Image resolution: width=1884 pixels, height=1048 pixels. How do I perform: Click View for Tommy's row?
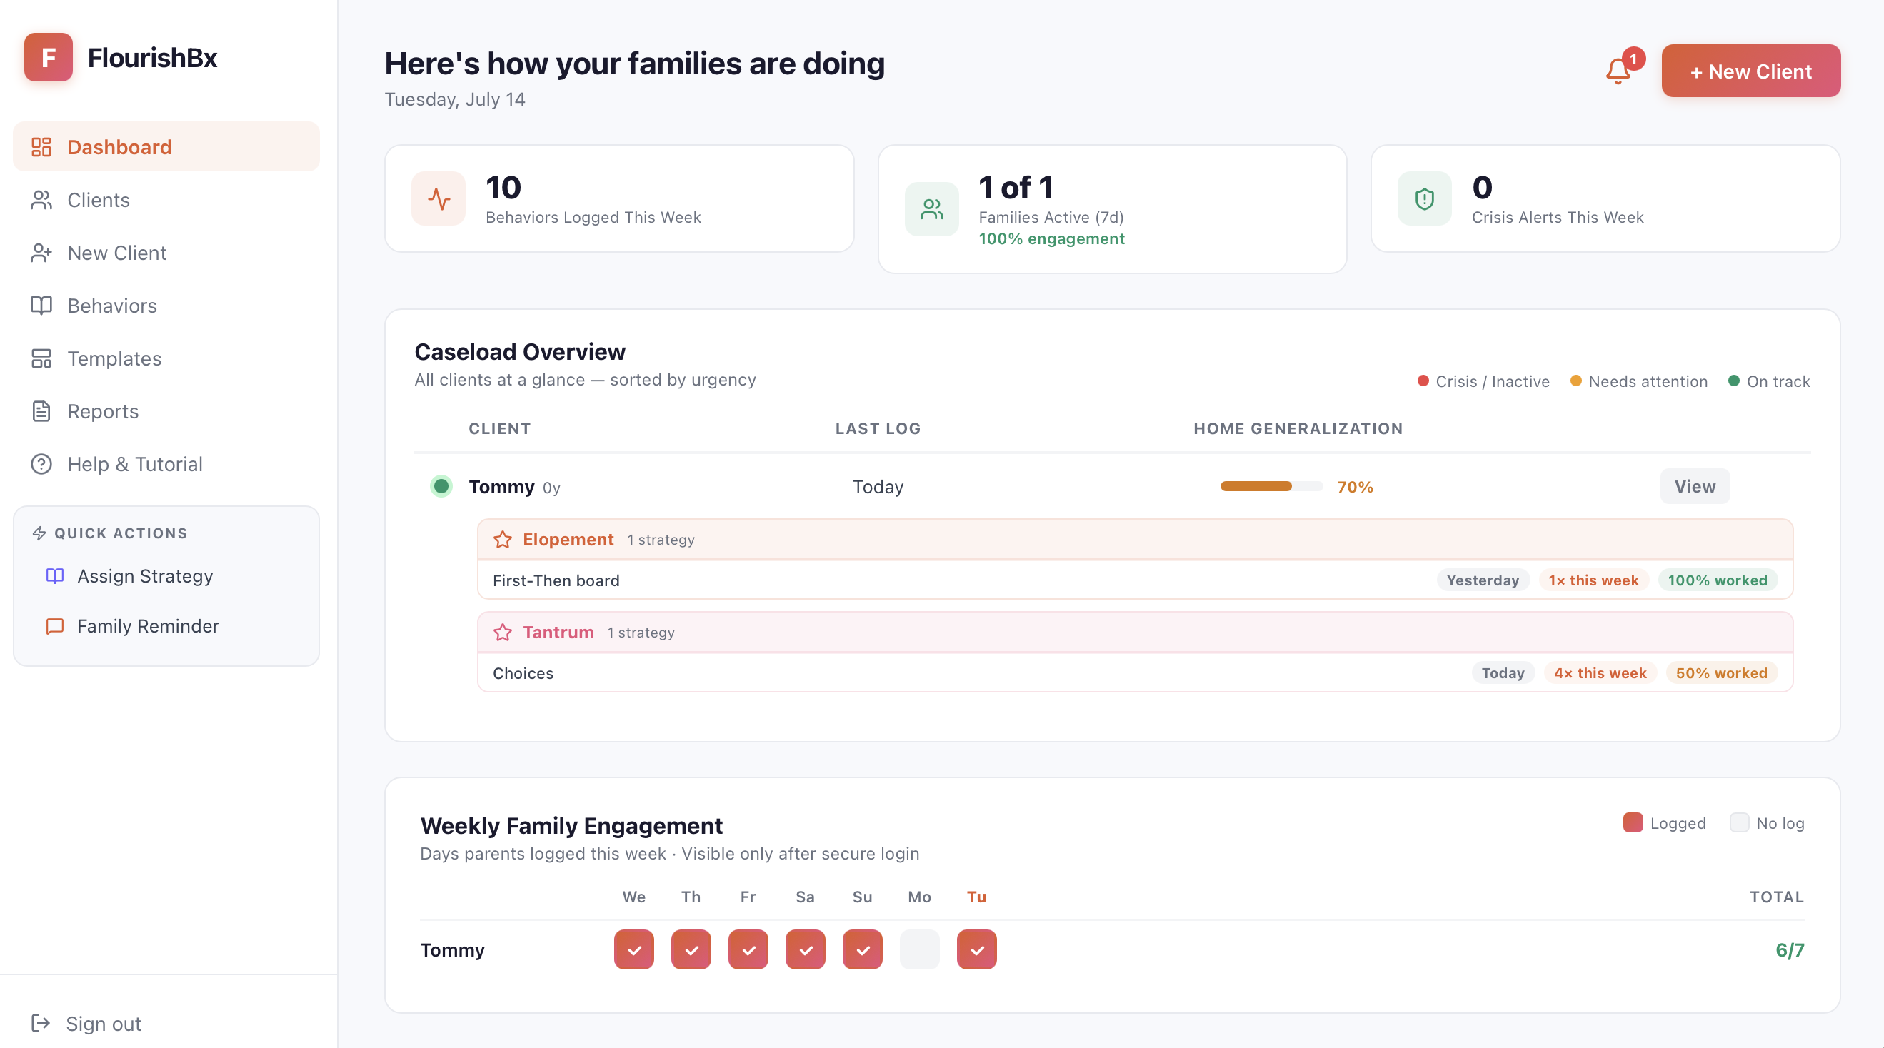[1695, 486]
